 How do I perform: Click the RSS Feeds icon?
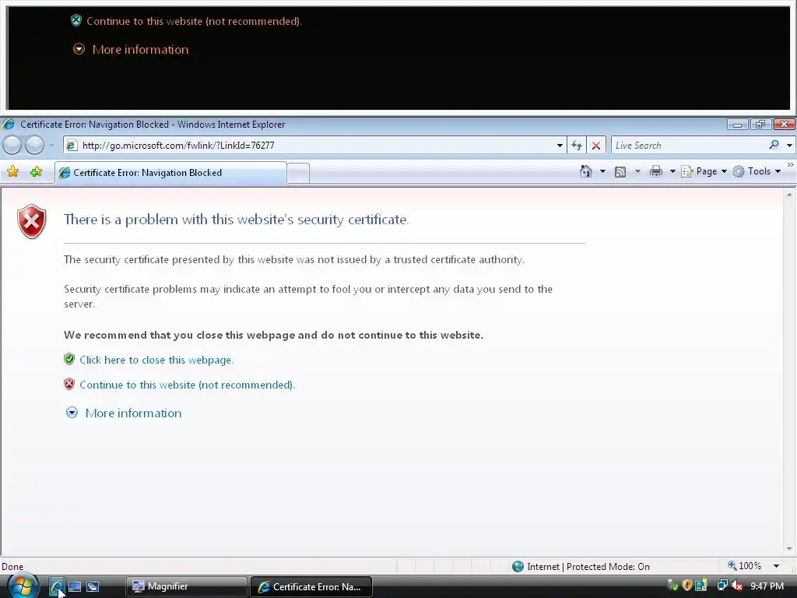click(x=620, y=172)
